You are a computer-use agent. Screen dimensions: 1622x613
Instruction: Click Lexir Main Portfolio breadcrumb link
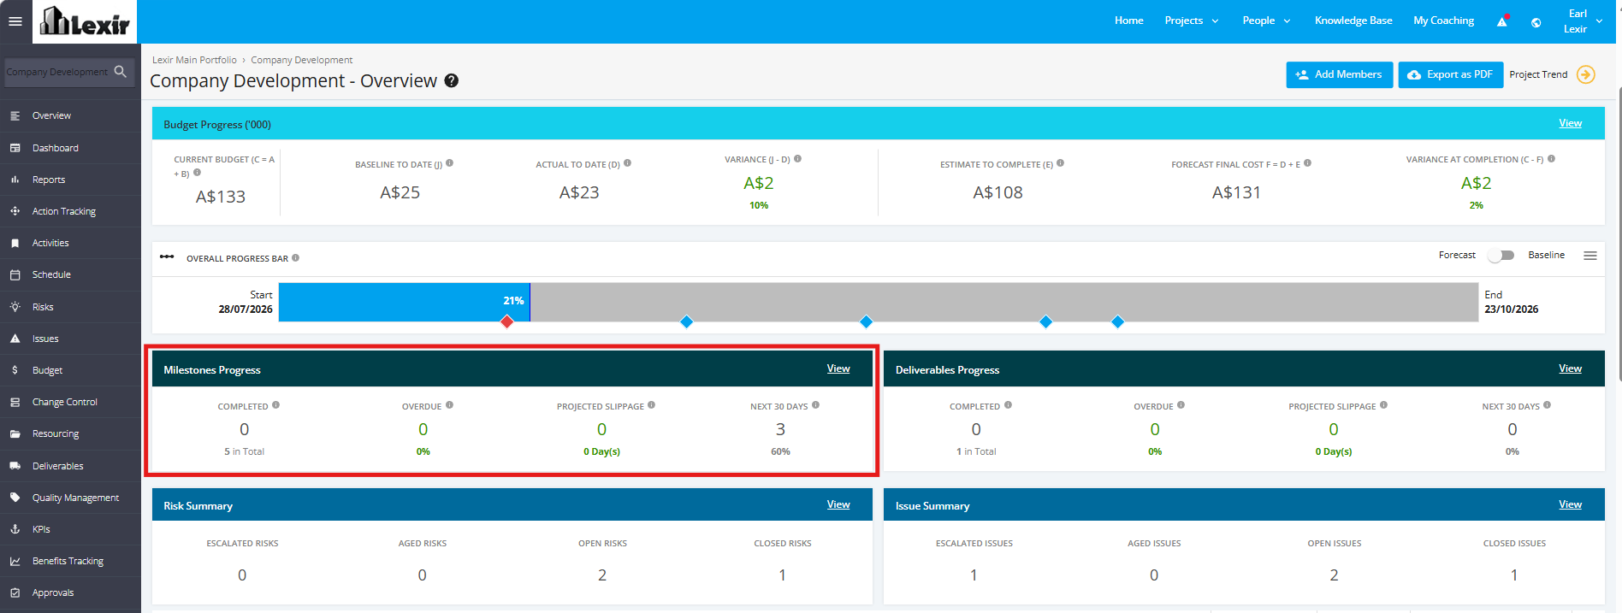click(194, 60)
